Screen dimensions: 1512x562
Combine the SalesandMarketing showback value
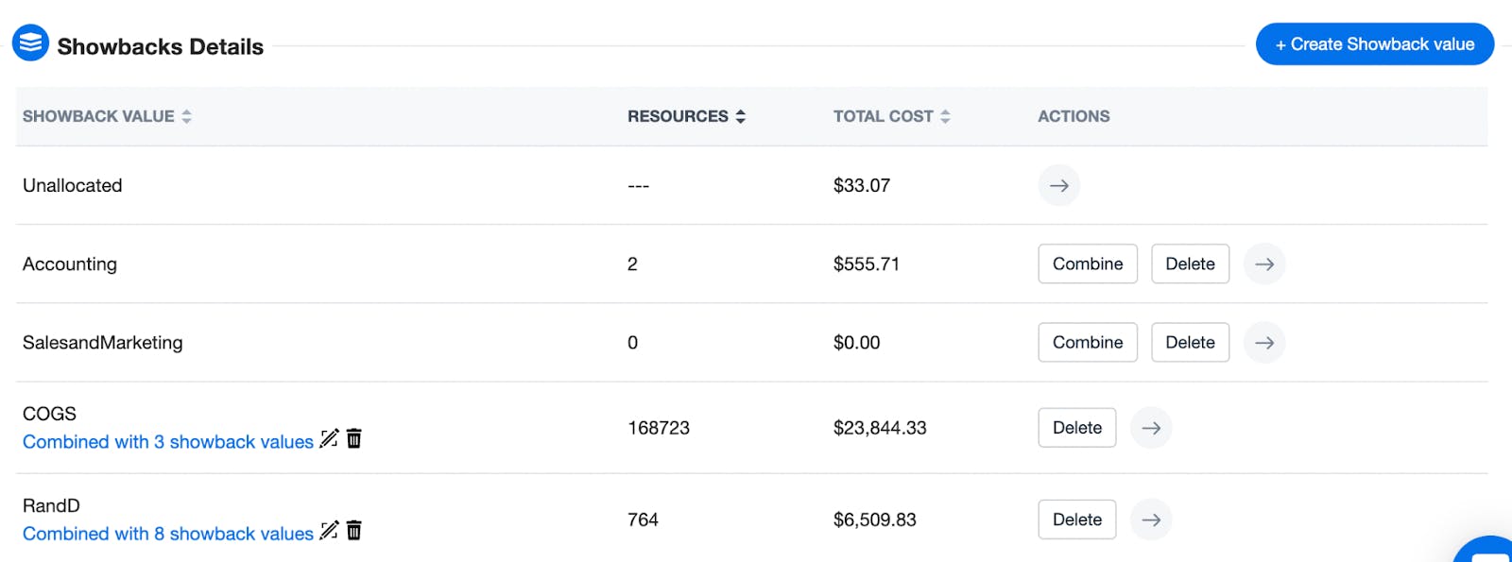click(x=1087, y=343)
